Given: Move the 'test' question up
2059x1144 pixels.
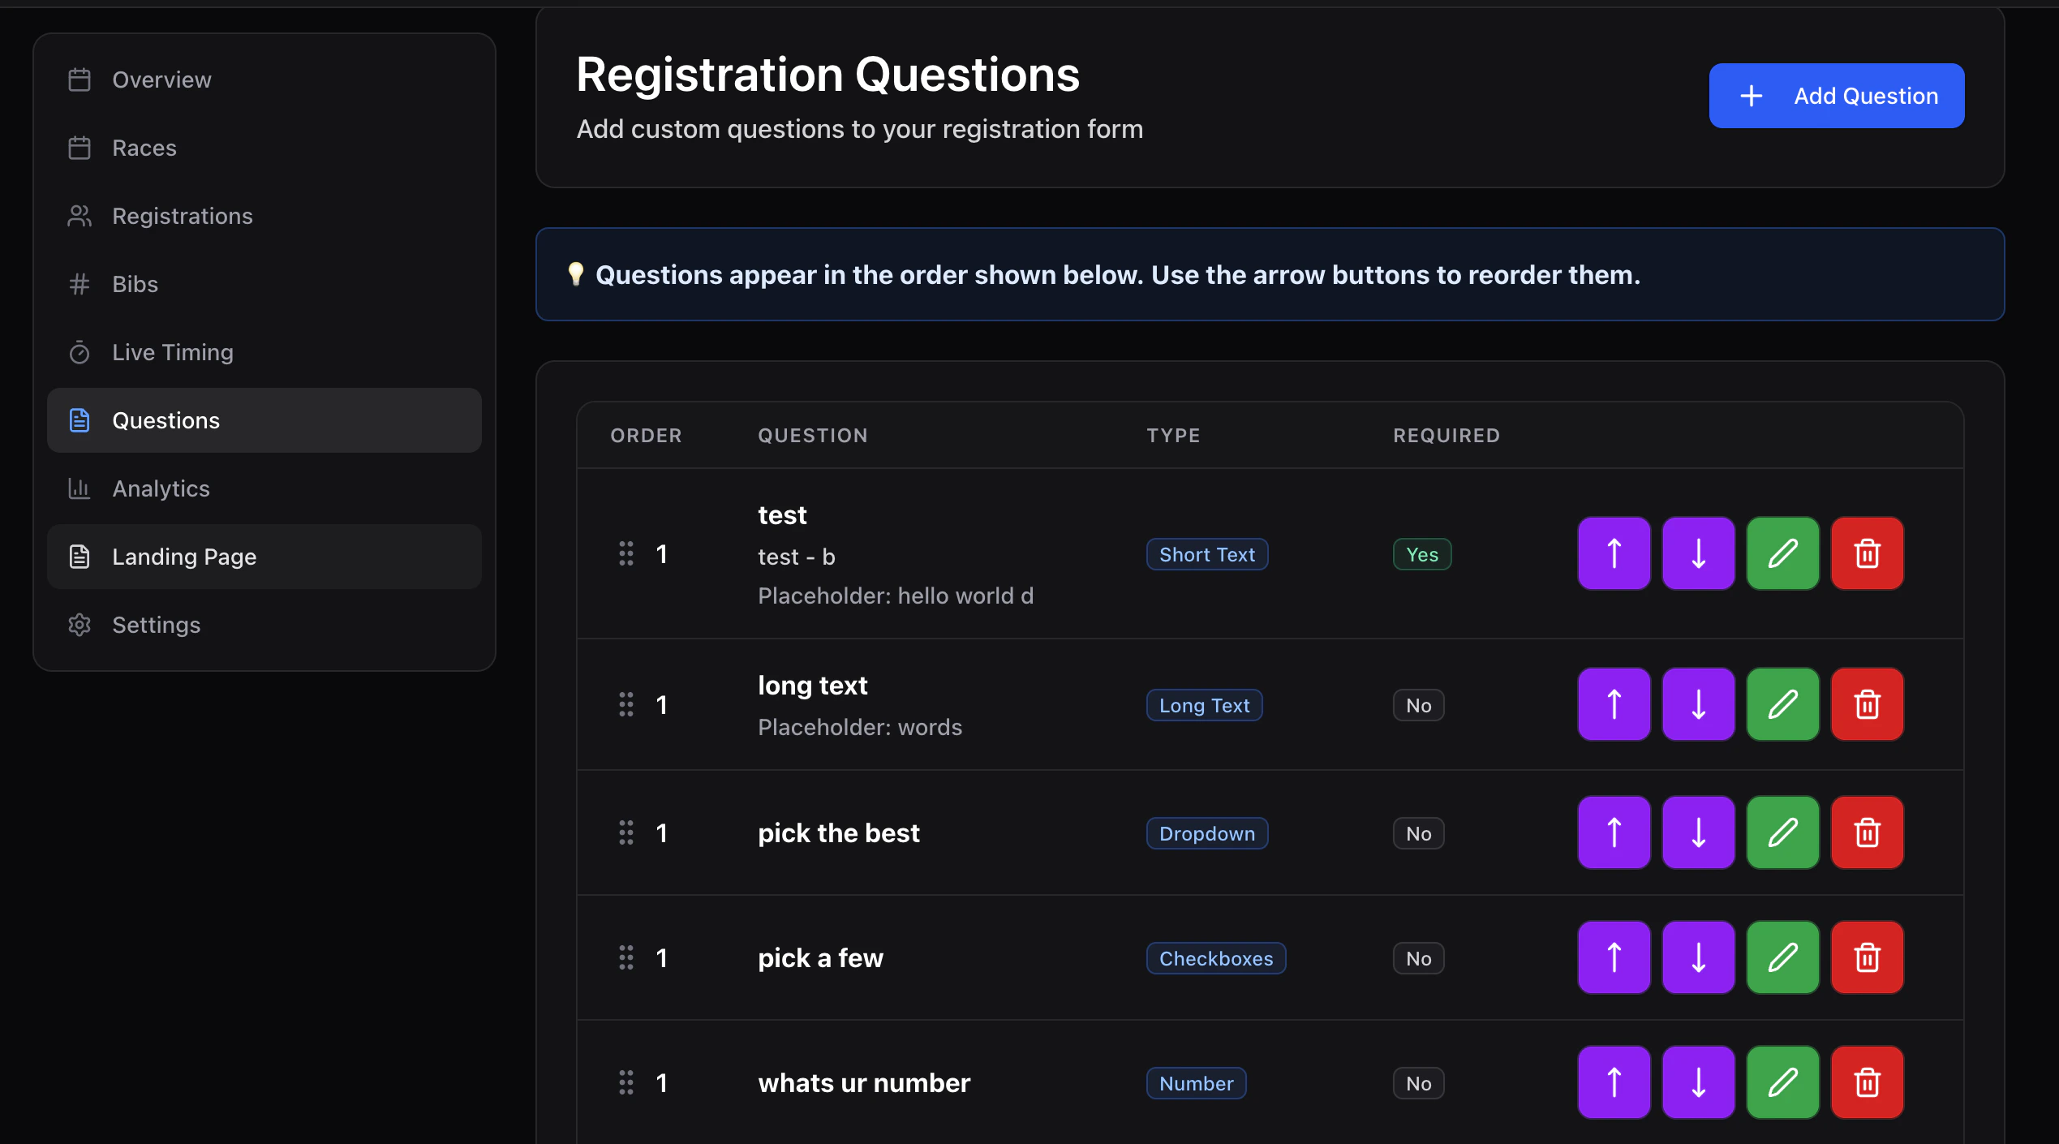Looking at the screenshot, I should click(1614, 553).
